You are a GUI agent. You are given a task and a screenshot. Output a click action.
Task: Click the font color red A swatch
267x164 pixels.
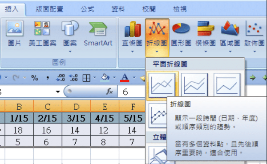point(125,78)
